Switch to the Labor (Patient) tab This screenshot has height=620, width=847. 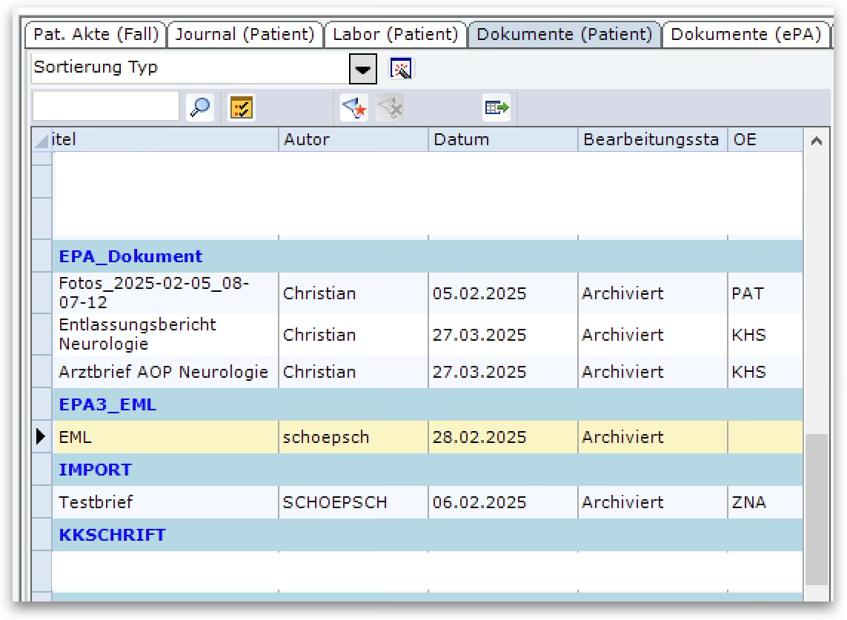(x=396, y=35)
